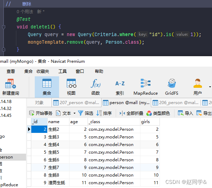
Task: Click the Text (文本) view button
Action: pyautogui.click(x=64, y=113)
